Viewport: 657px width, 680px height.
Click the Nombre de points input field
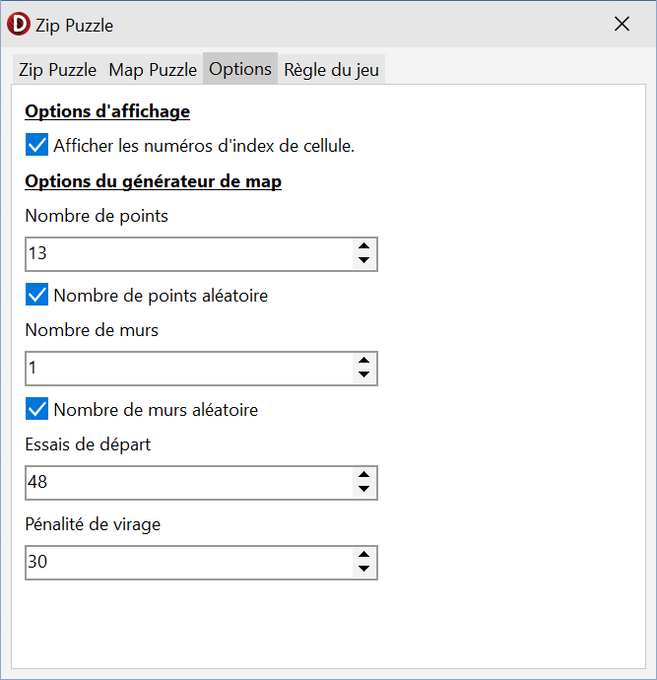pyautogui.click(x=187, y=254)
